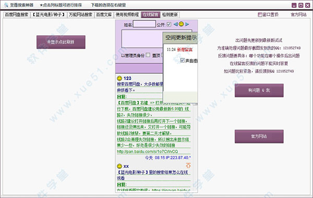Screen dimensions: 313x198
Task: Click into the 姓名 input field
Action: click(x=145, y=24)
